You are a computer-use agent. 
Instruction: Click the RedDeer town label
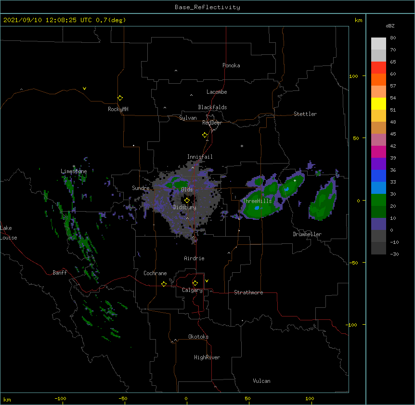pyautogui.click(x=212, y=123)
